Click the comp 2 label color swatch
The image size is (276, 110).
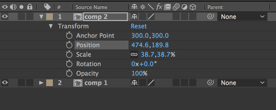[x=50, y=17]
